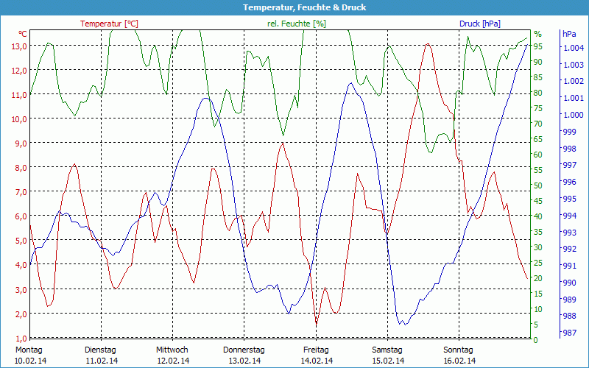Click the date '14.02.14'
Screen dimensions: 589x368
317,361
